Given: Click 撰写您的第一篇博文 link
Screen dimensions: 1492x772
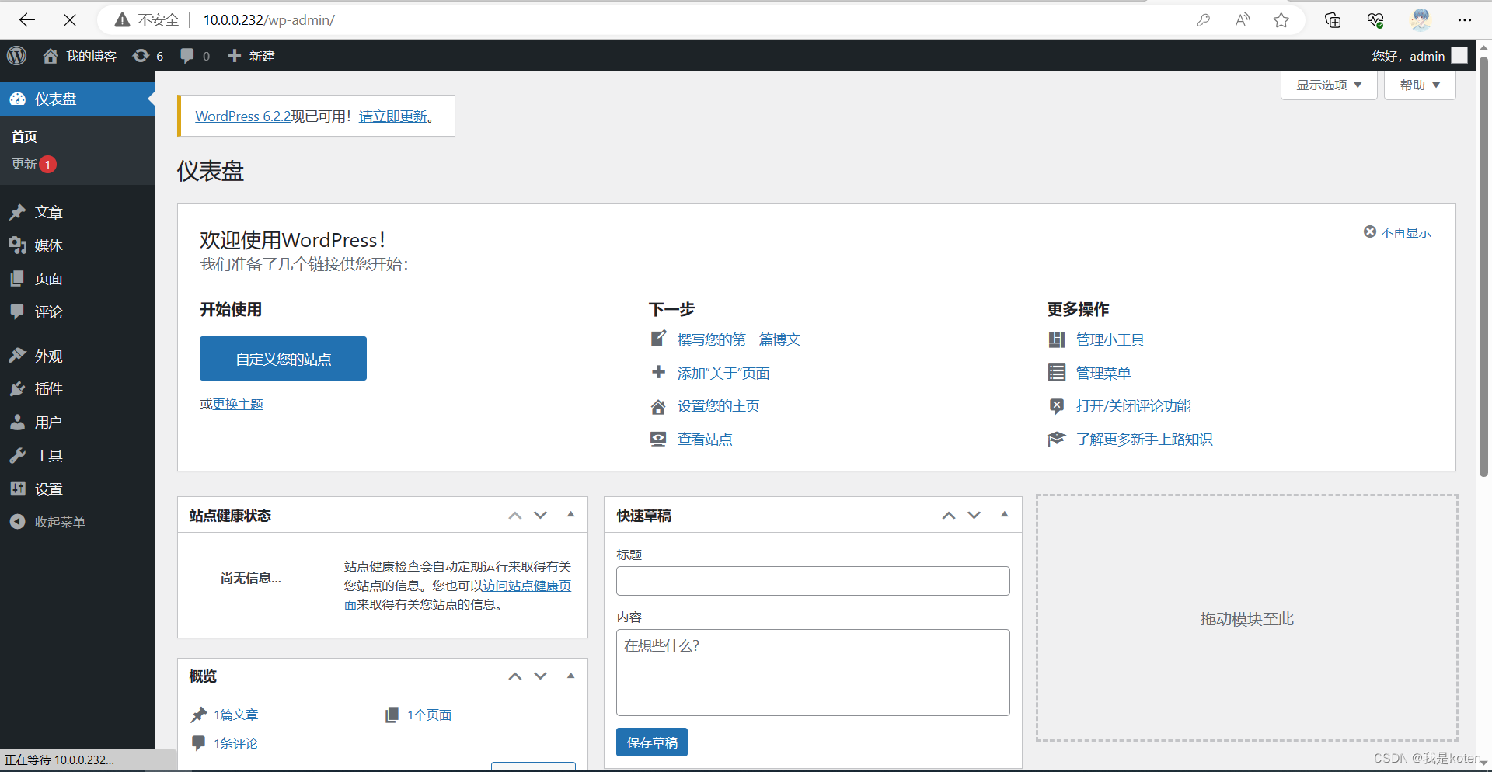Looking at the screenshot, I should [739, 339].
